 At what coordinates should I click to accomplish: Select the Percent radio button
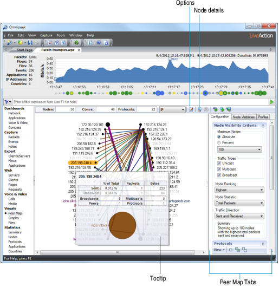219,142
